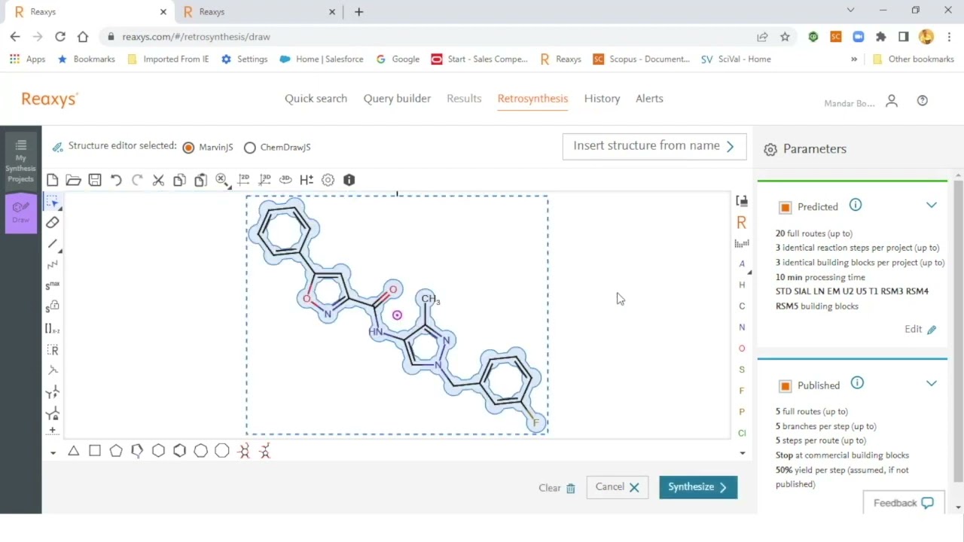Click the Draw button in the sidebar

pyautogui.click(x=21, y=213)
